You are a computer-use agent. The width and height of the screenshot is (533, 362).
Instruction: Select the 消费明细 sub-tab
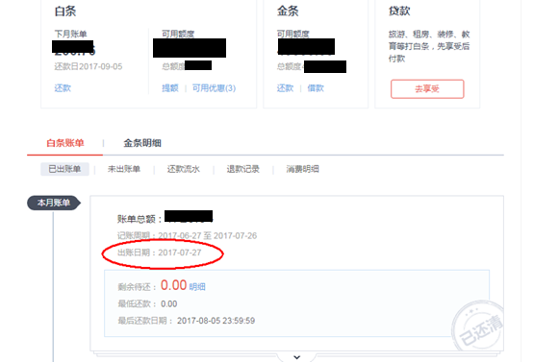tap(302, 169)
